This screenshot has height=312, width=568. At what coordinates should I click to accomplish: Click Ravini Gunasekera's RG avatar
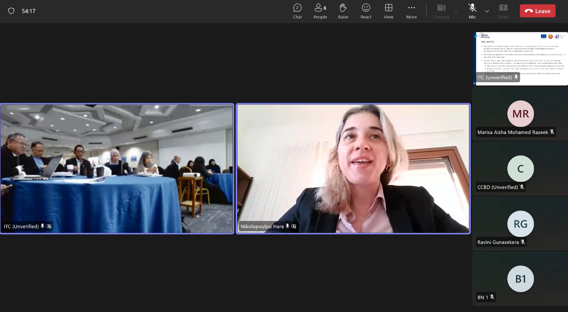(x=520, y=224)
